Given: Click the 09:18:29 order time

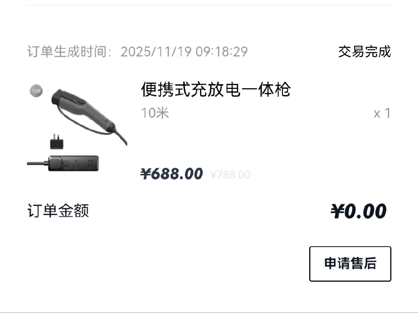Looking at the screenshot, I should click(x=222, y=52).
